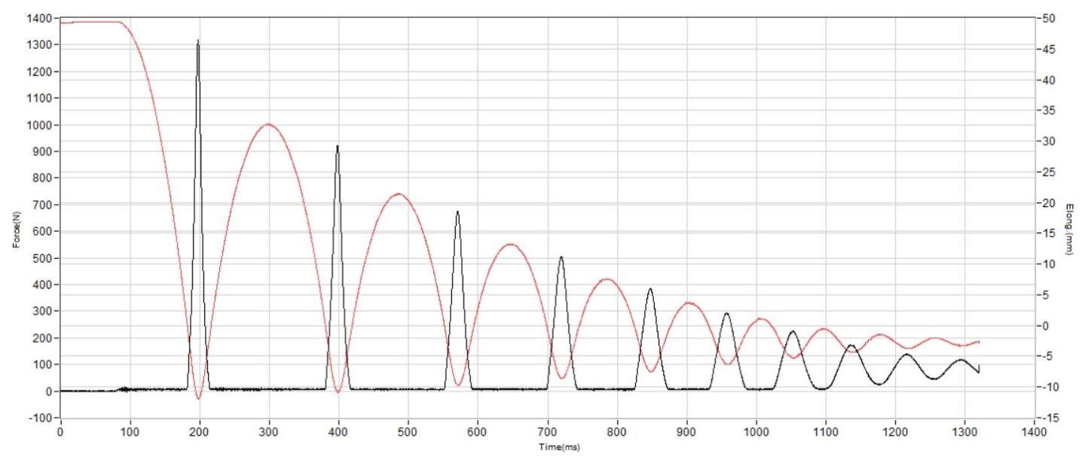Click the red curve's lowest trough near 200 ms
The image size is (1085, 456).
pyautogui.click(x=198, y=398)
